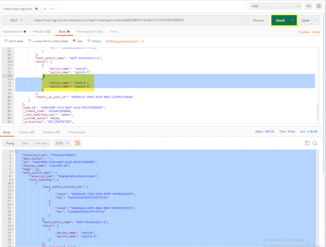
Task: Click the request URL field
Action: (x=140, y=20)
